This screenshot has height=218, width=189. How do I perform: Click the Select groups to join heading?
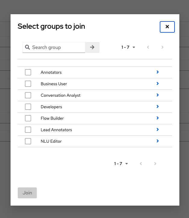click(51, 26)
